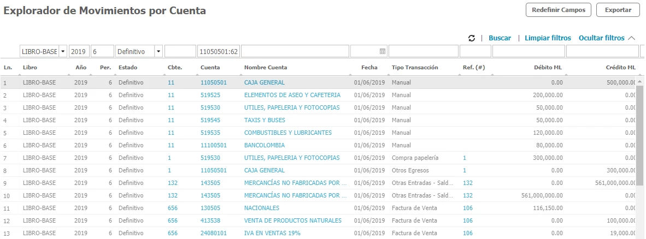
Task: Open the CAJA GENERAL account in row 1
Action: 265,83
